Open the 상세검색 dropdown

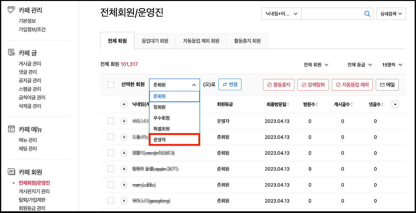coord(391,14)
